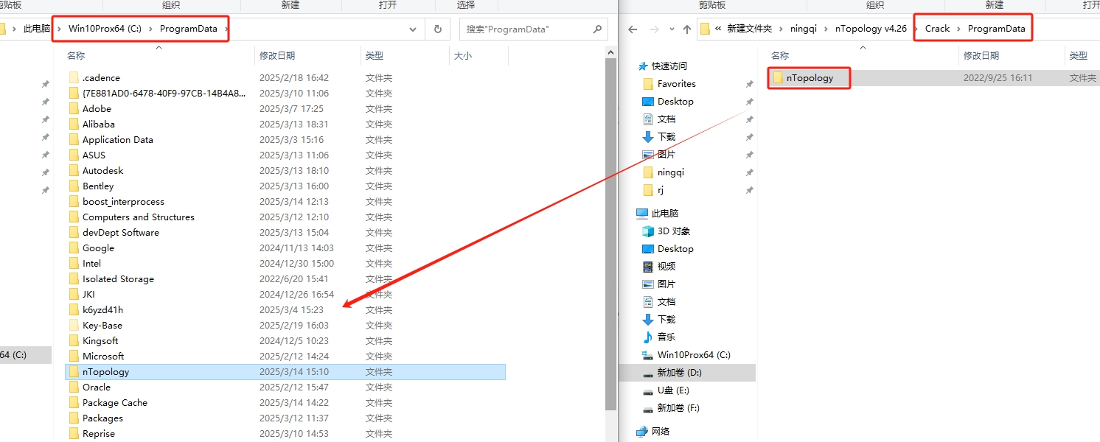The height and width of the screenshot is (442, 1100).
Task: Select the Adobe folder
Action: click(x=97, y=108)
